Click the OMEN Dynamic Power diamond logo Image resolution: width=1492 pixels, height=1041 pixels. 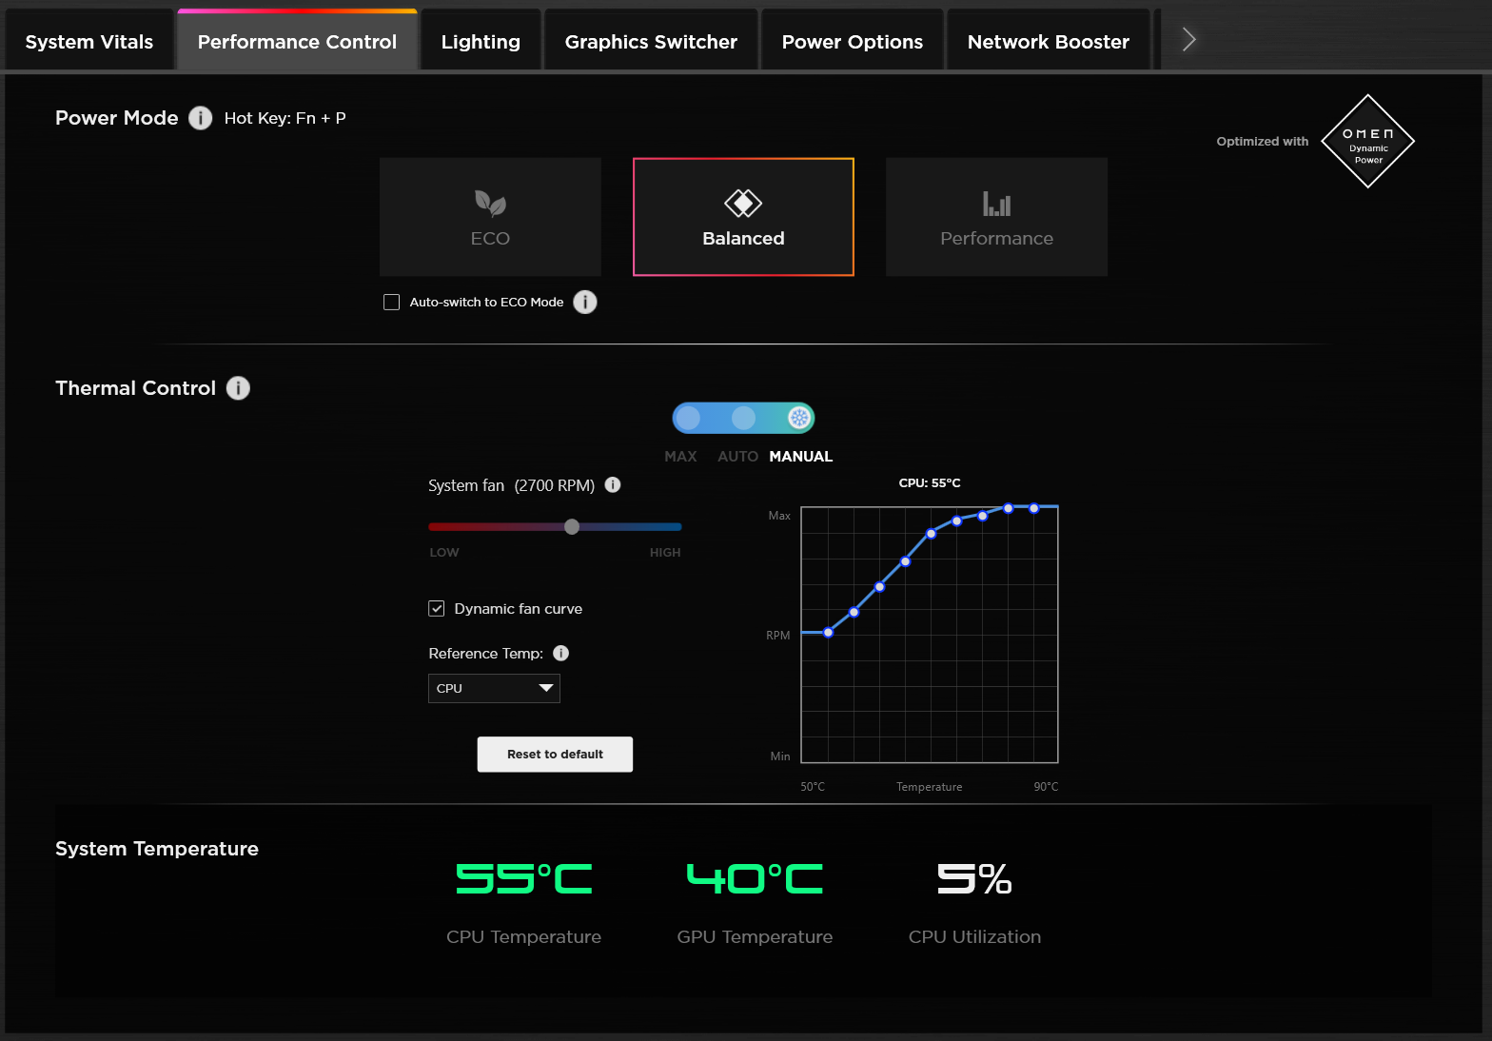pyautogui.click(x=1368, y=141)
